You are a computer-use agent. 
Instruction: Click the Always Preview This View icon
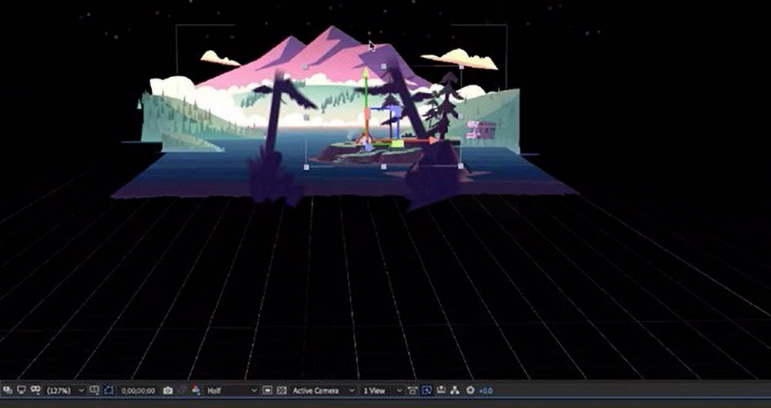coord(7,390)
